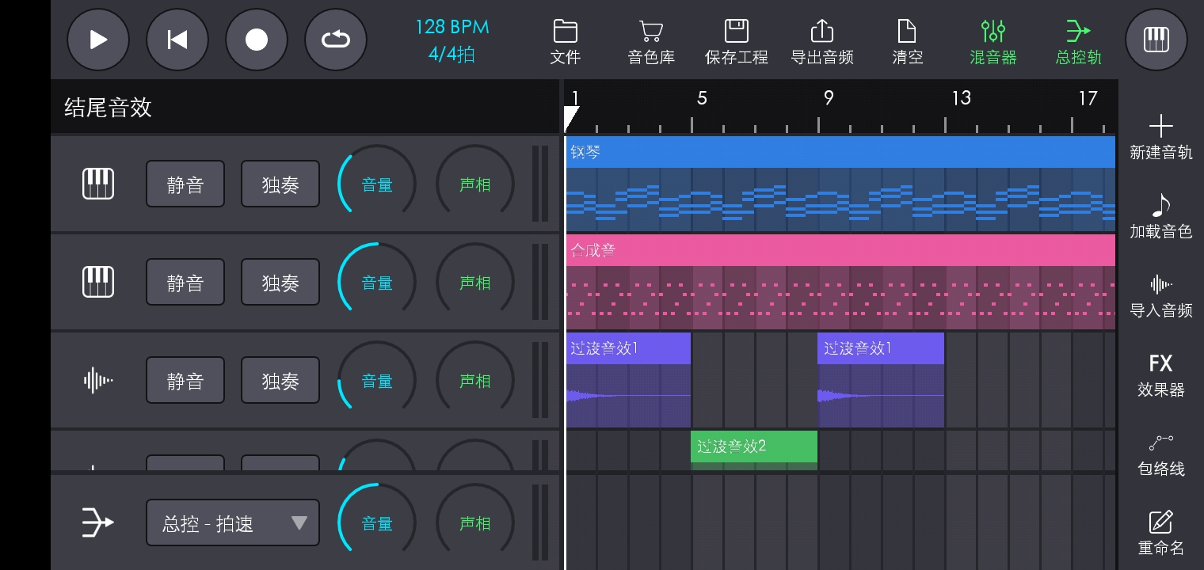Open 包络线 envelope editor
The image size is (1204, 570).
[x=1161, y=454]
